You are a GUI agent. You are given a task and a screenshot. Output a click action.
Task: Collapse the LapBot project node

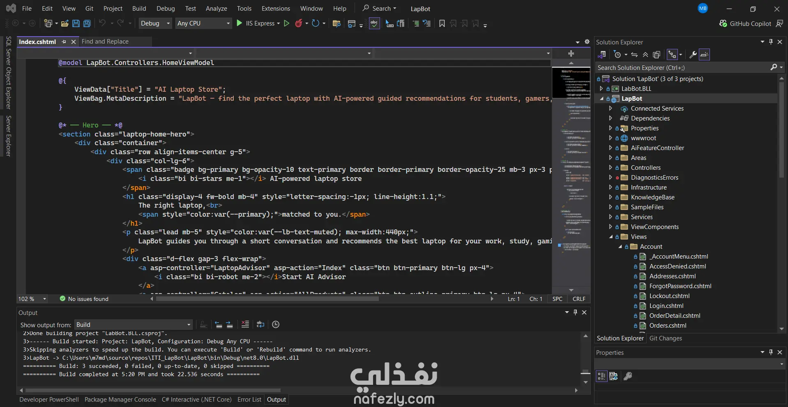(601, 99)
